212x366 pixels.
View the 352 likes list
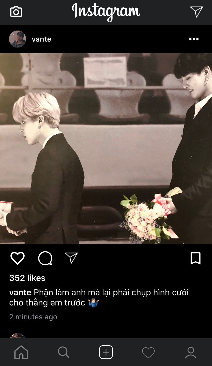27,278
